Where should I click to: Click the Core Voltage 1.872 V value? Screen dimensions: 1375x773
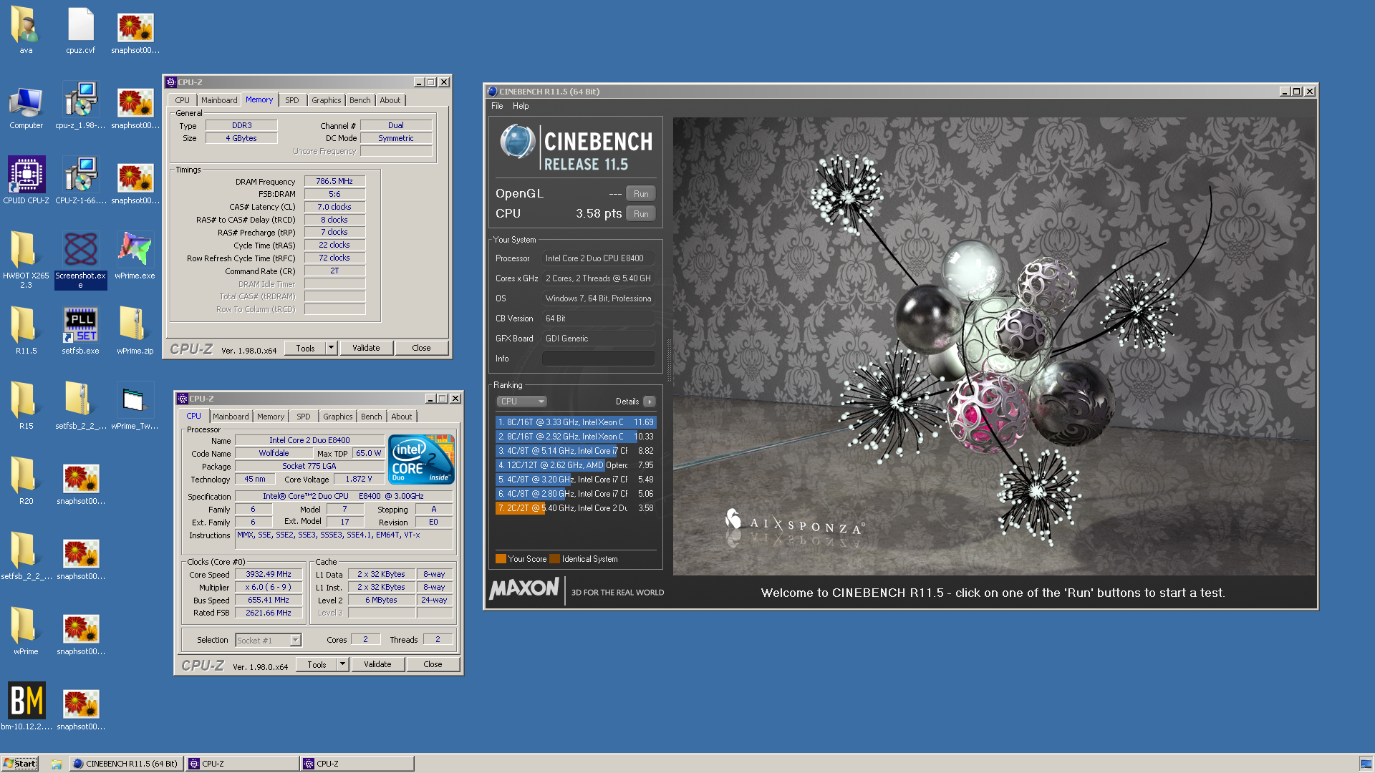coord(359,480)
